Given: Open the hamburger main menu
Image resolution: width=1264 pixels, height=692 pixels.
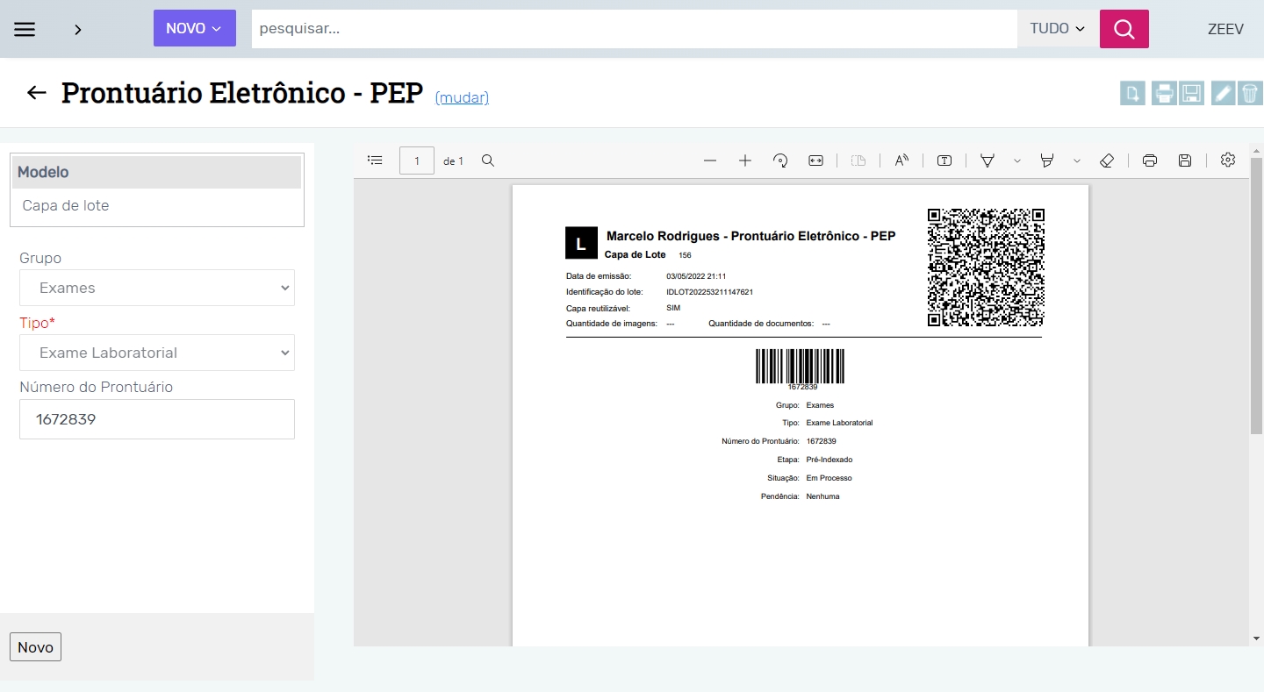Looking at the screenshot, I should pos(25,29).
